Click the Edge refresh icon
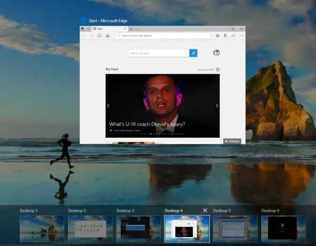This screenshot has width=316, height=246. [100, 36]
